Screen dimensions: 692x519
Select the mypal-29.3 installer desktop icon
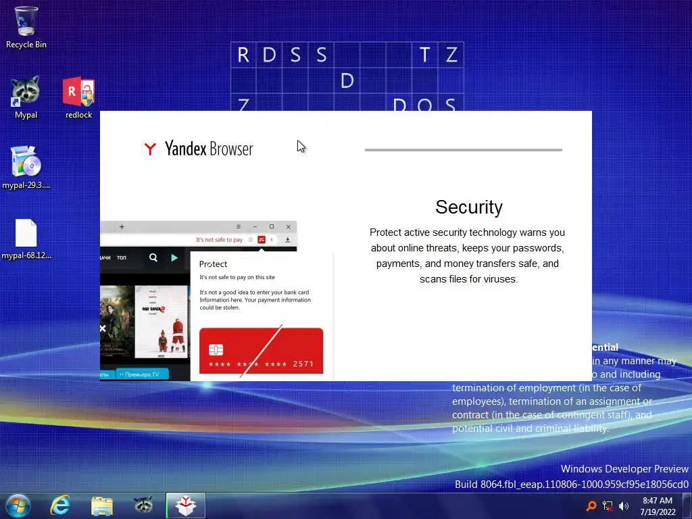26,168
